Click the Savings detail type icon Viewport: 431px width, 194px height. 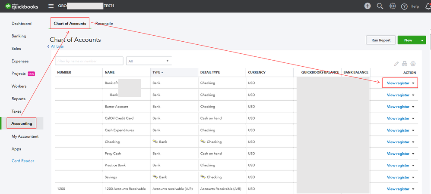(203, 177)
